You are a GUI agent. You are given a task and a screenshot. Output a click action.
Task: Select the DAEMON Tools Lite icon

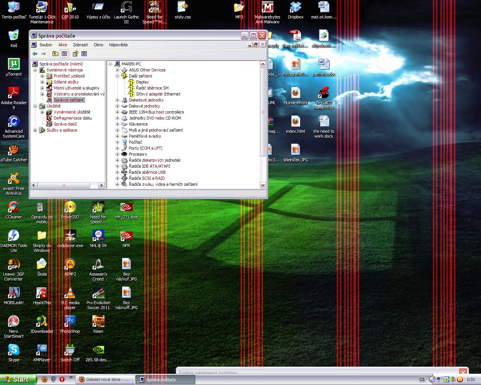click(x=14, y=241)
